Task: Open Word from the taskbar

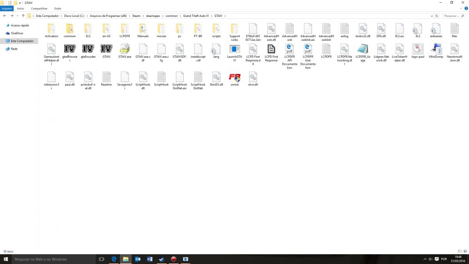Action: tap(150, 259)
